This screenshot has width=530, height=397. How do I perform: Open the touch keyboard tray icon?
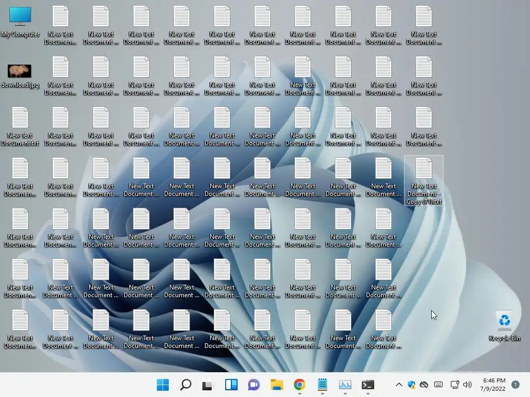tap(438, 385)
